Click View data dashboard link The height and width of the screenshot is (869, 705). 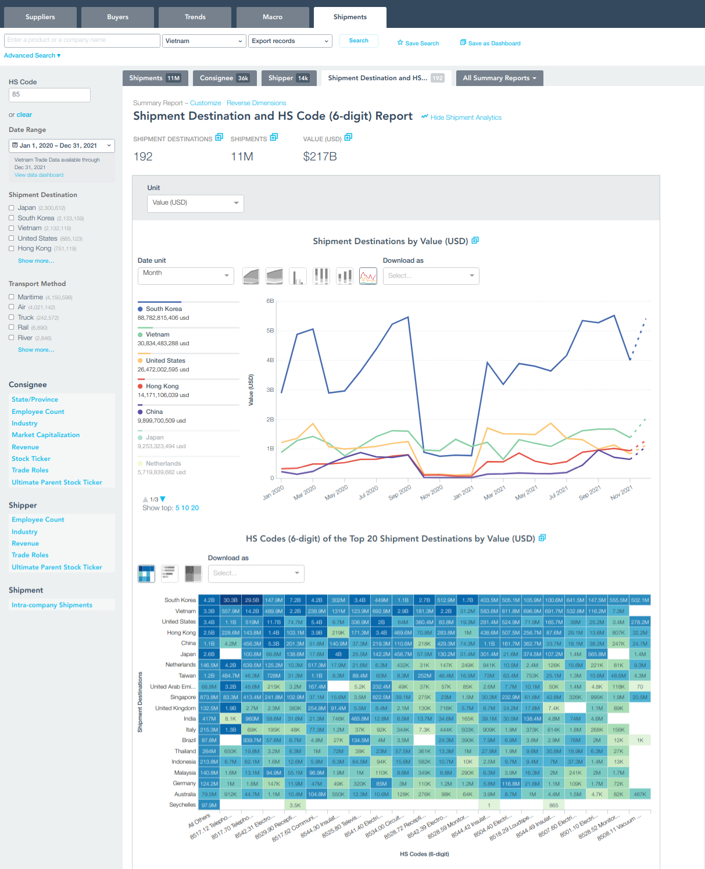[39, 175]
